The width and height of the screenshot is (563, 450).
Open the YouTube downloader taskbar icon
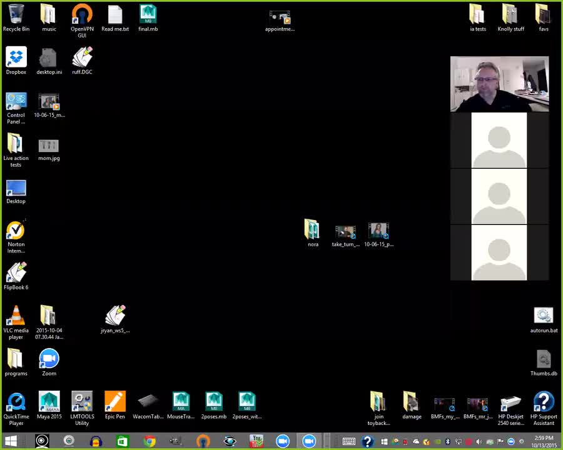(x=256, y=441)
